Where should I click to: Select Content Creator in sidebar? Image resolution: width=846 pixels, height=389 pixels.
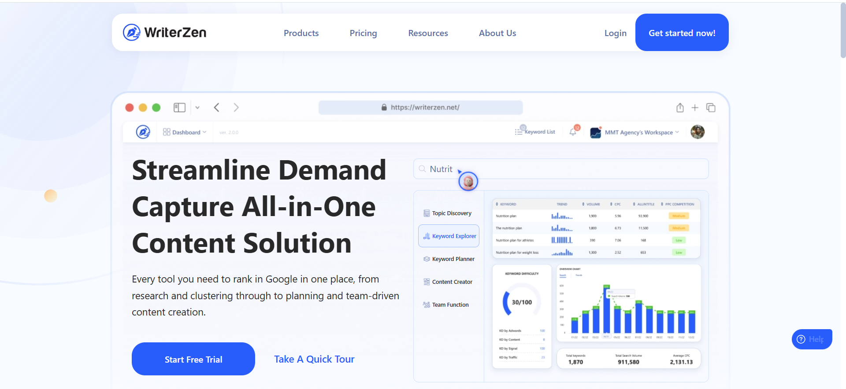[448, 282]
